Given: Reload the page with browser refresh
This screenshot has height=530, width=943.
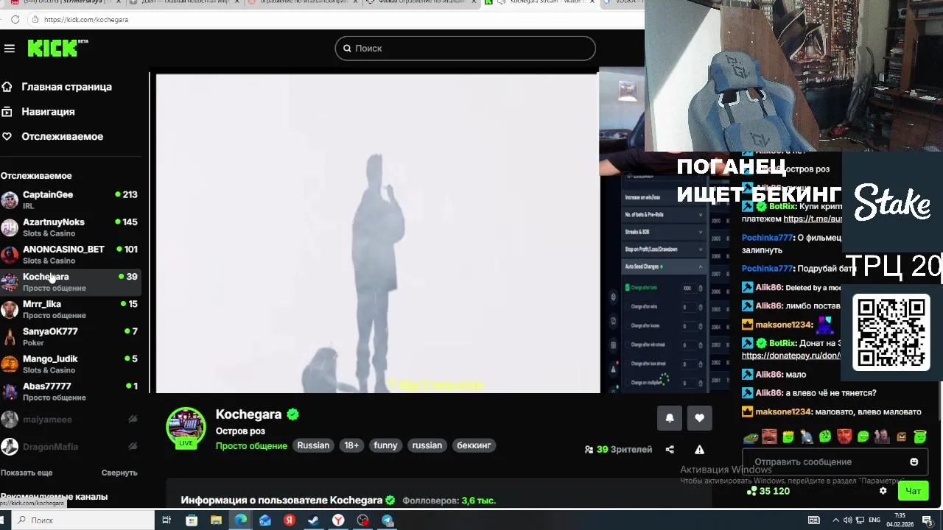Looking at the screenshot, I should [x=15, y=20].
